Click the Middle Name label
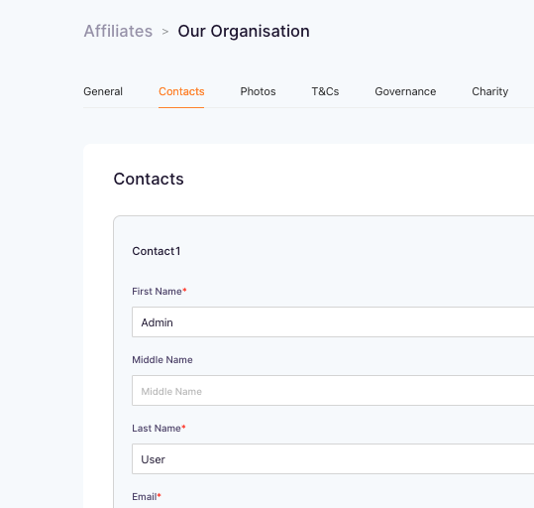The height and width of the screenshot is (508, 534). click(162, 359)
